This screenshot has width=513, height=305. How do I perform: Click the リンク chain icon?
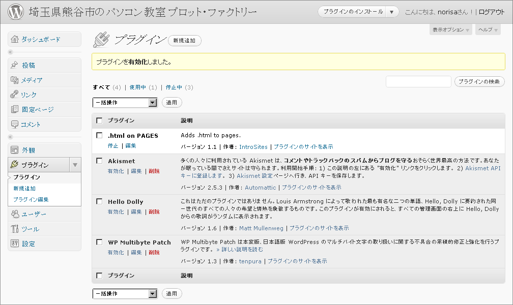pyautogui.click(x=14, y=95)
